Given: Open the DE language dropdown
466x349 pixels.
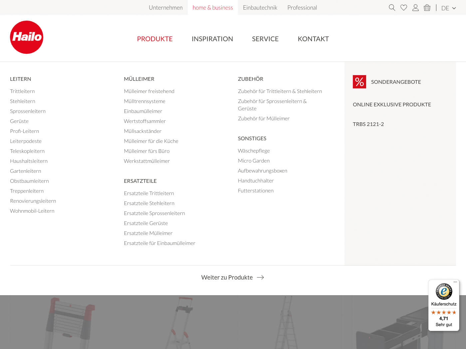Looking at the screenshot, I should (448, 8).
